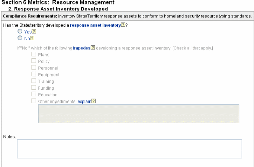
Task: Follow the impedes definition link
Action: (x=82, y=48)
